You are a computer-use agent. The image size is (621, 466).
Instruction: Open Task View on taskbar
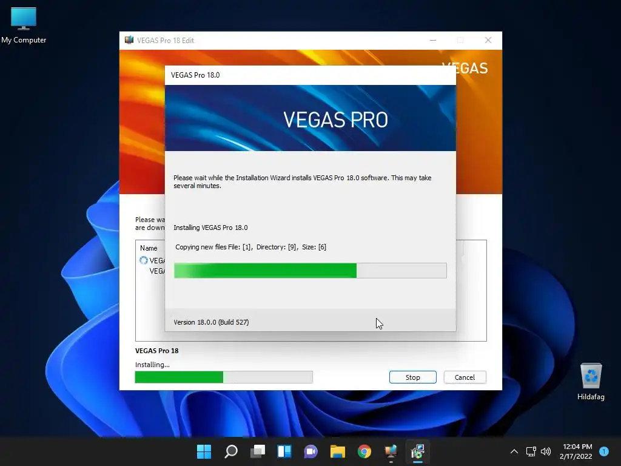[x=257, y=451]
